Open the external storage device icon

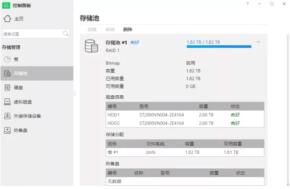(7, 116)
